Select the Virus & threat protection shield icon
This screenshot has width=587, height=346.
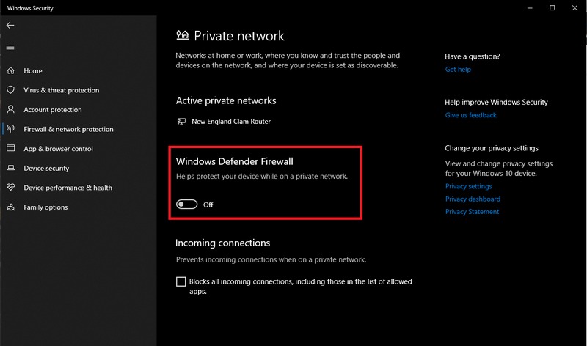(10, 90)
